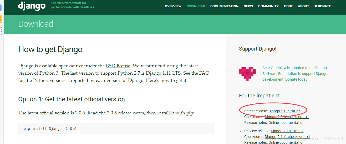
Task: Open the News section
Action: pyautogui.click(x=248, y=6)
